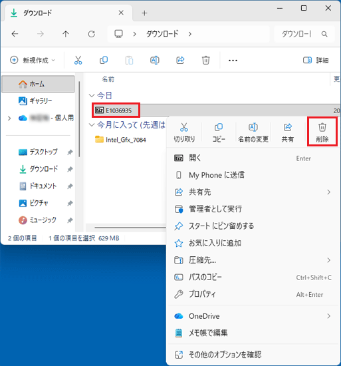Viewport: 341px width, 366px height.
Task: Go up one folder with the up arrow
Action: coord(66,34)
